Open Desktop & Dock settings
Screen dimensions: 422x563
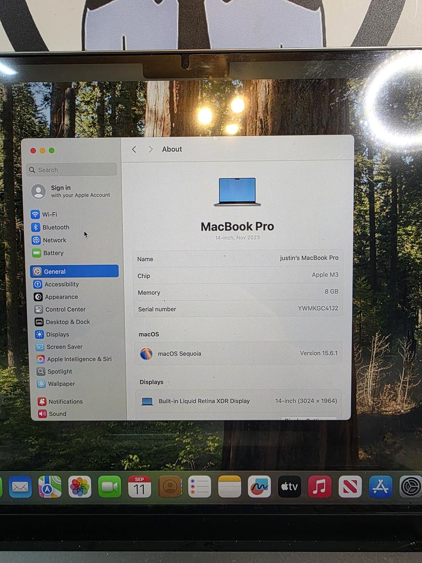point(63,322)
